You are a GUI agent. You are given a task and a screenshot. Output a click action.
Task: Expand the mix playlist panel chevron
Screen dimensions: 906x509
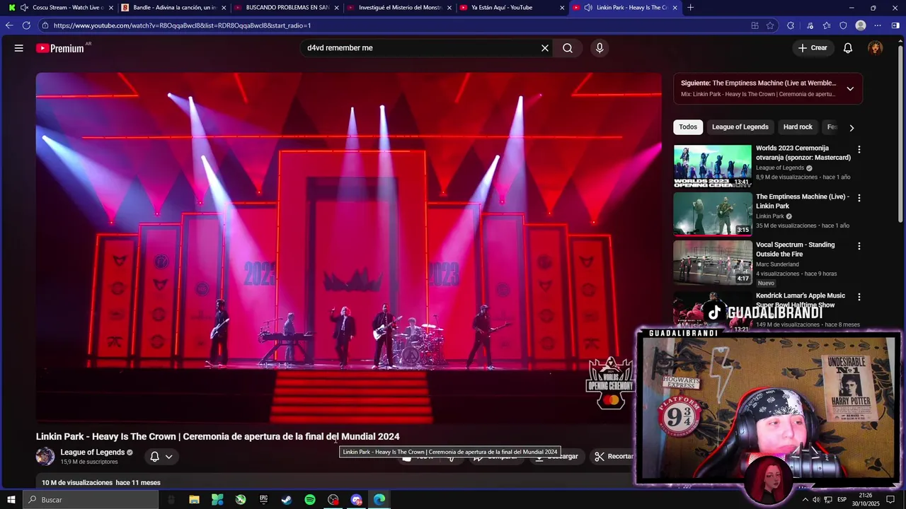point(850,88)
